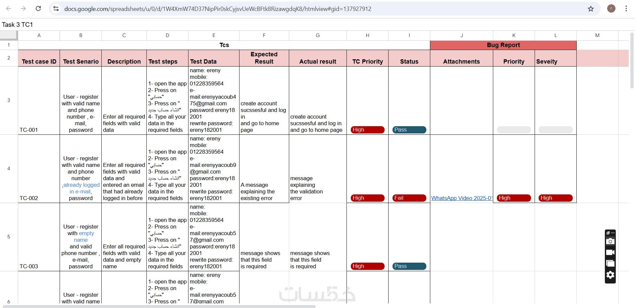Click the "Test Senario" header cell
Screen dimensions: 635x308
(x=81, y=58)
